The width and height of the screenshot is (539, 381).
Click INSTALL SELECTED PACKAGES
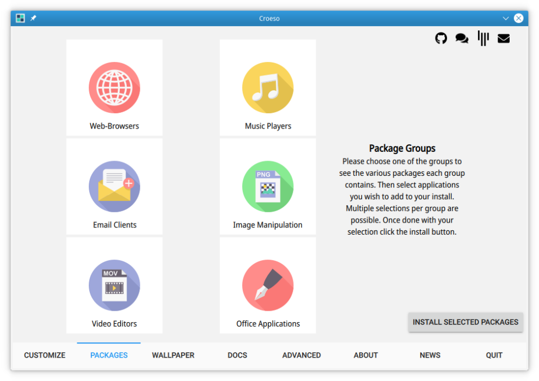465,322
